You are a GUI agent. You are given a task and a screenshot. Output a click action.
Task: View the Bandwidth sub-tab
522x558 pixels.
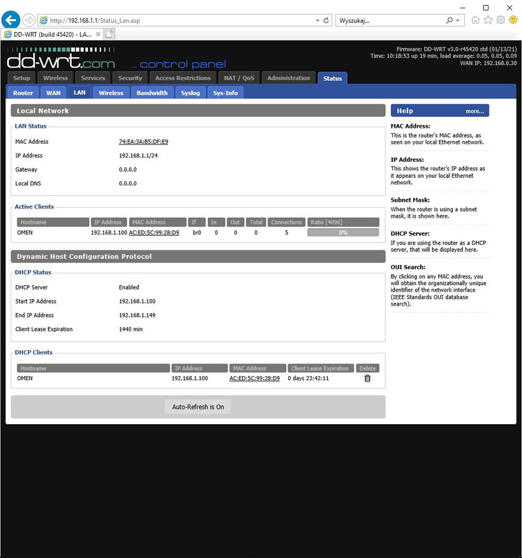152,93
